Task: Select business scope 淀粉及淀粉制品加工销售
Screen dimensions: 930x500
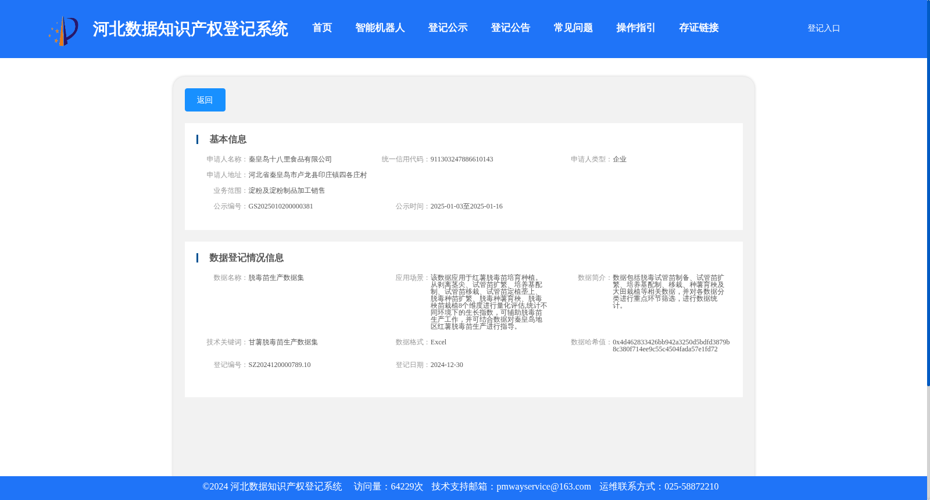Action: pos(287,190)
